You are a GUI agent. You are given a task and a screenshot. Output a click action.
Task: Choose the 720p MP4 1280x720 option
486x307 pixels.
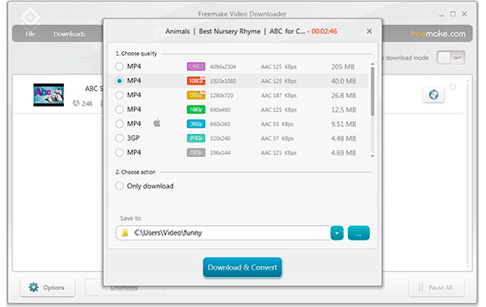tap(119, 95)
